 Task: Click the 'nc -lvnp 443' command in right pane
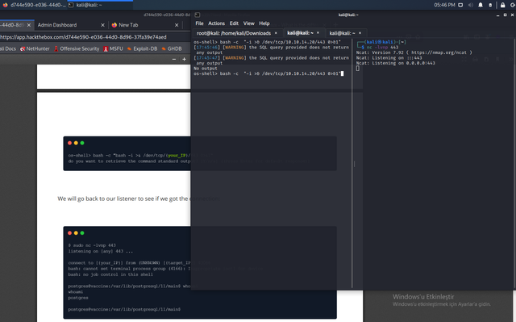tap(382, 48)
